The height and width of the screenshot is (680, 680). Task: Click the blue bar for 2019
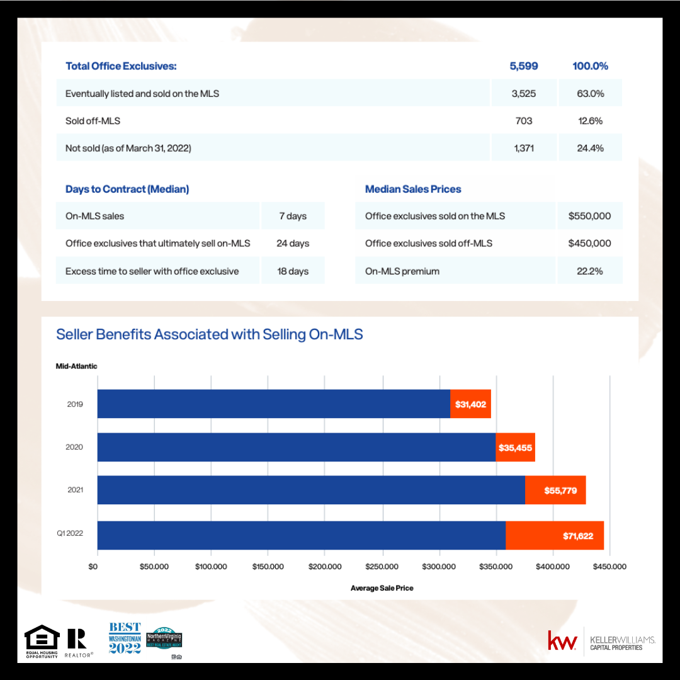point(274,404)
